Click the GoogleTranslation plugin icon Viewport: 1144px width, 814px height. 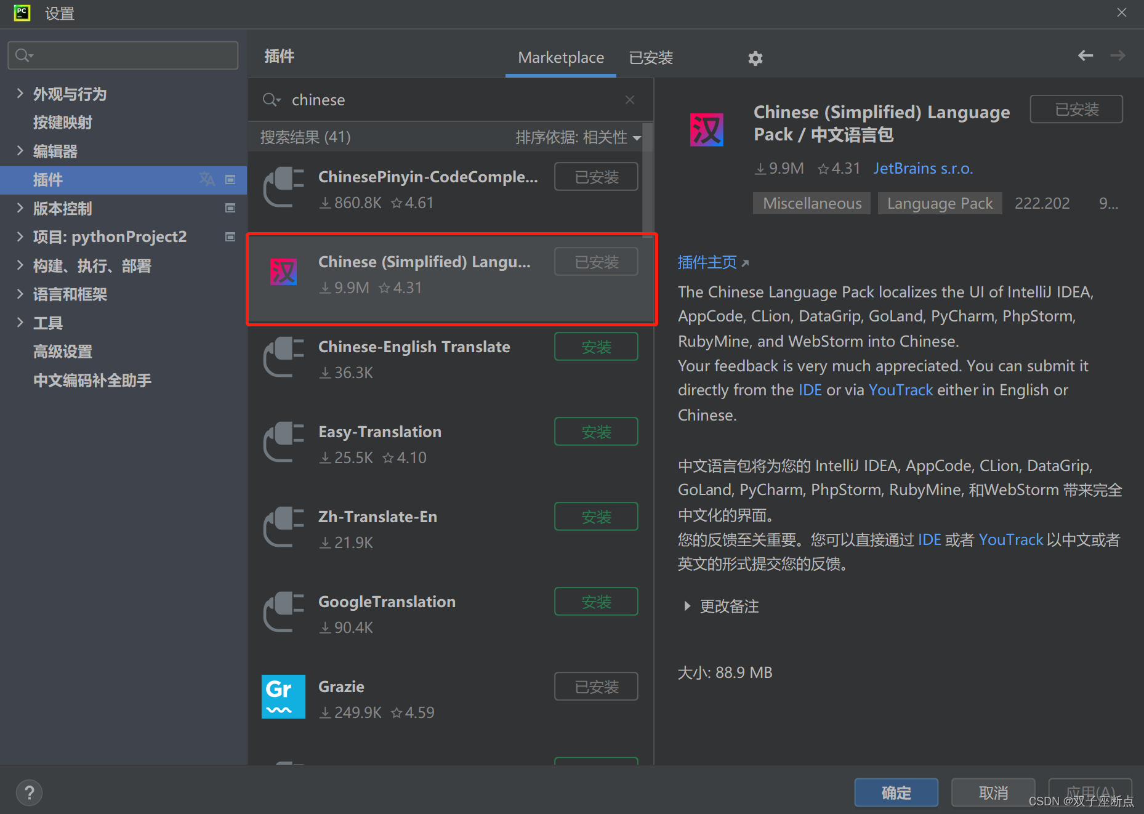coord(283,612)
